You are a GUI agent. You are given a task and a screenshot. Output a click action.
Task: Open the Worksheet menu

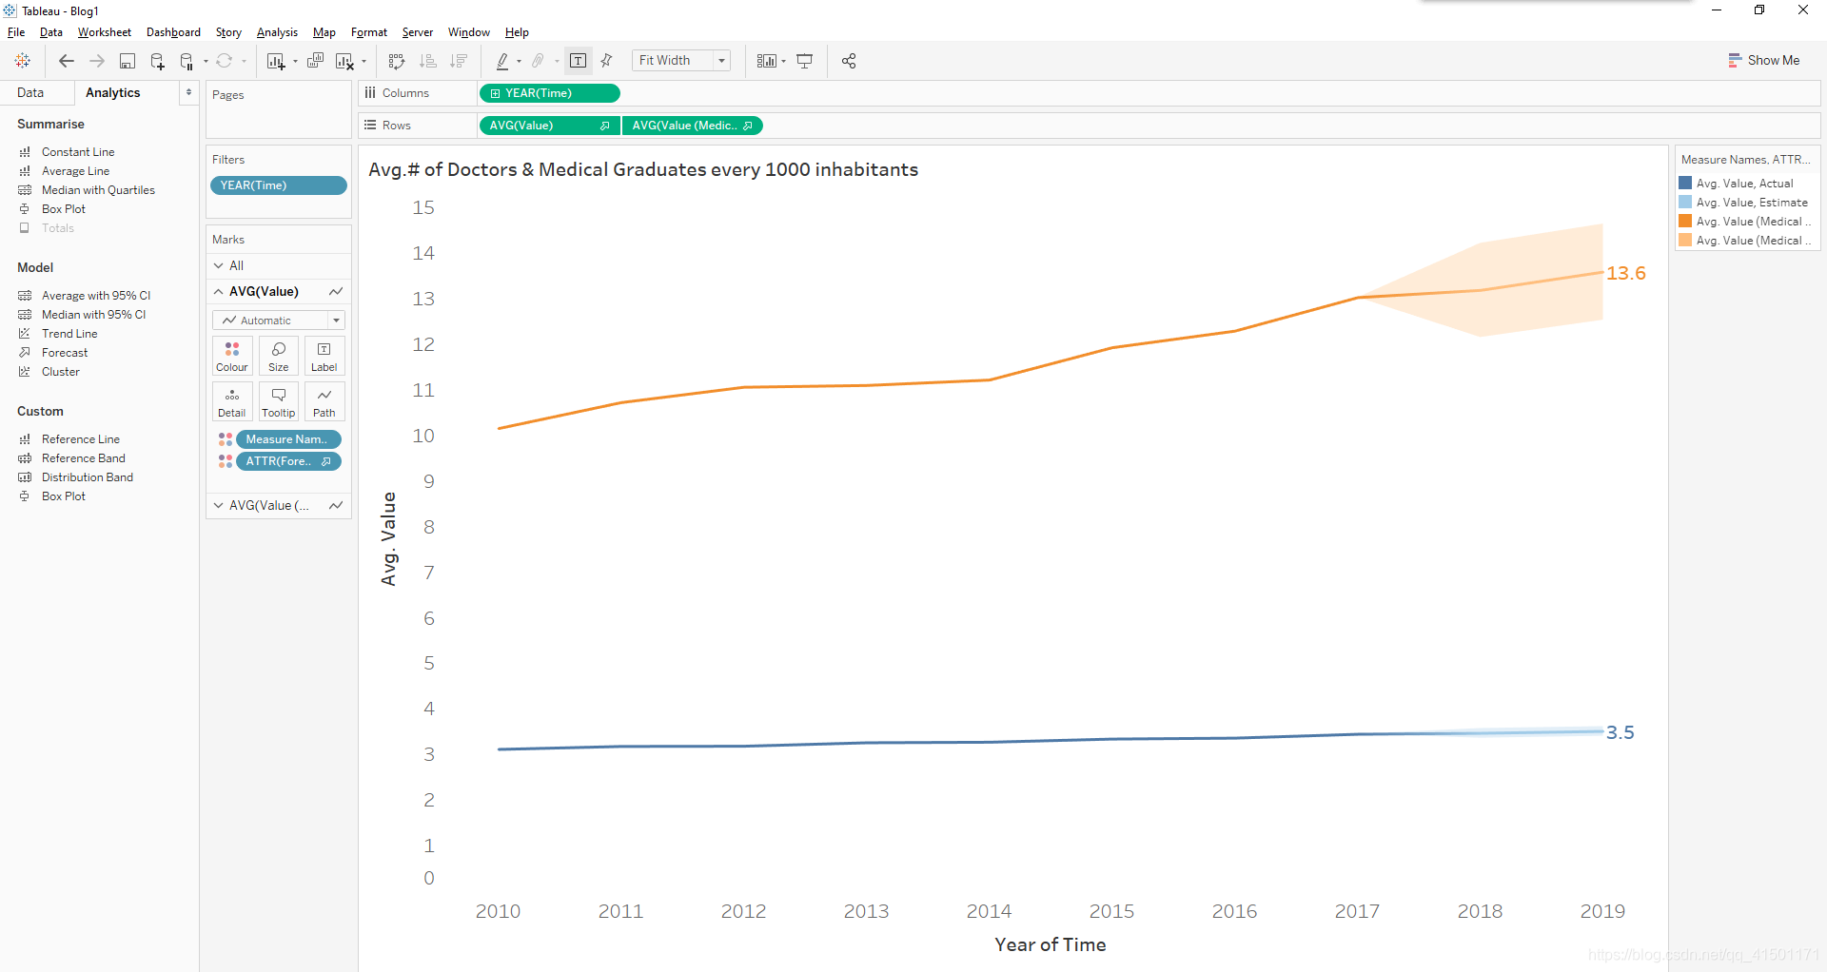(105, 32)
